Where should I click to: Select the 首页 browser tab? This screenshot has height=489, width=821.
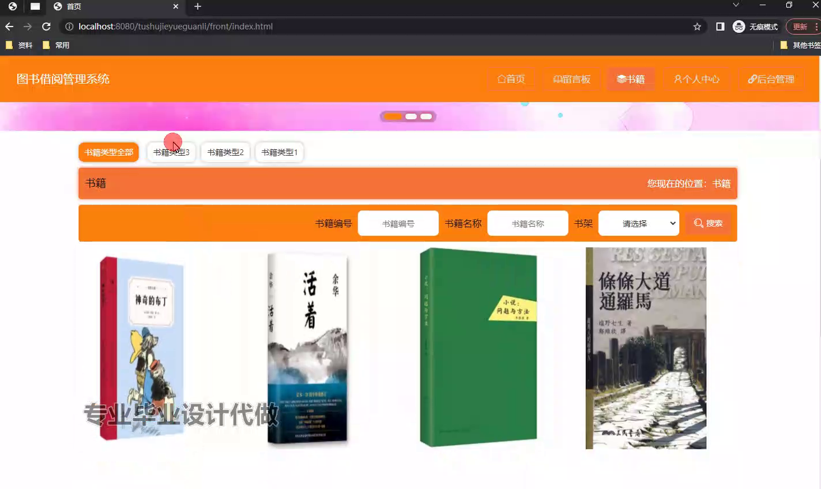click(115, 6)
